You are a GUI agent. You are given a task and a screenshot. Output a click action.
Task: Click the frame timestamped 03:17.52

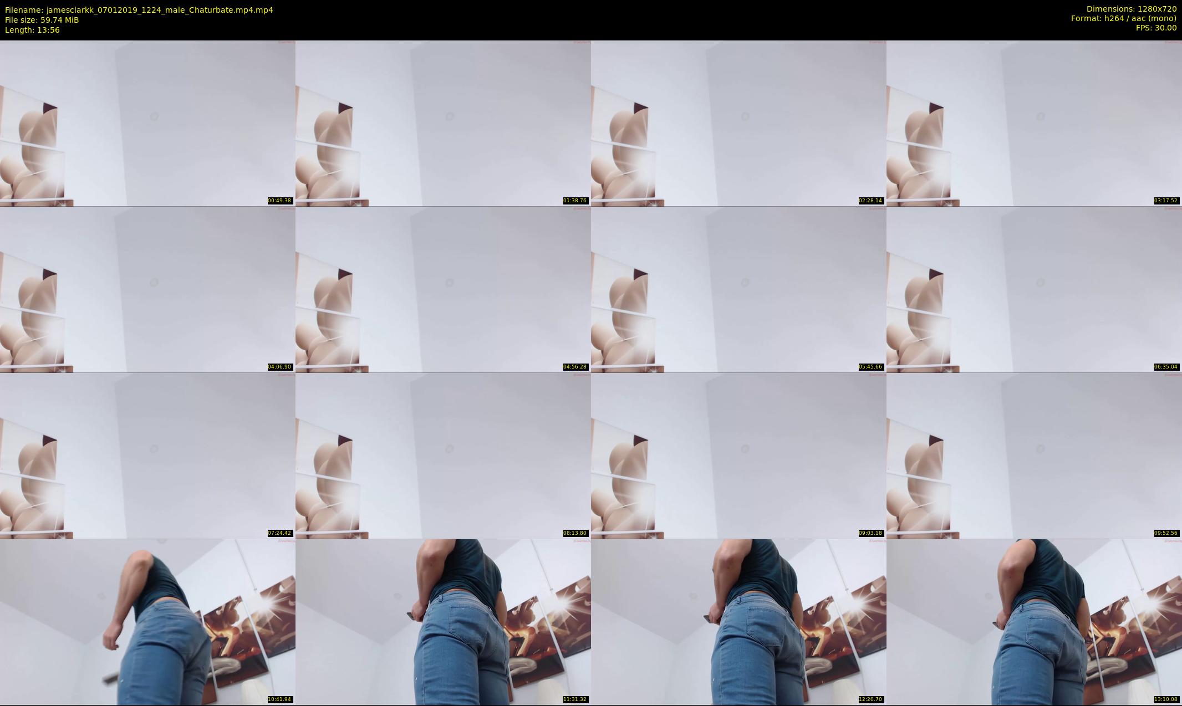[1034, 123]
